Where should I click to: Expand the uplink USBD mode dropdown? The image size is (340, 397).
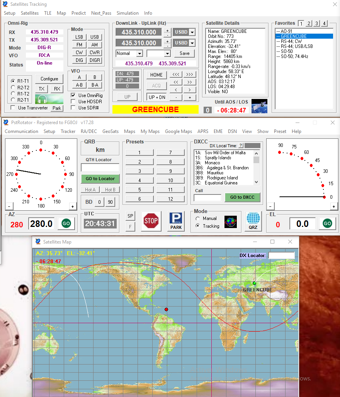[192, 43]
